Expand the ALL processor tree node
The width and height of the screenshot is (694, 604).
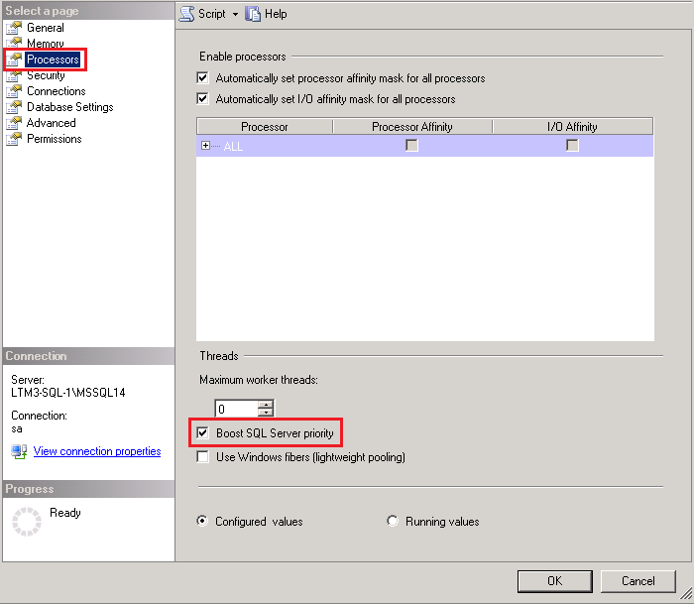coord(205,146)
